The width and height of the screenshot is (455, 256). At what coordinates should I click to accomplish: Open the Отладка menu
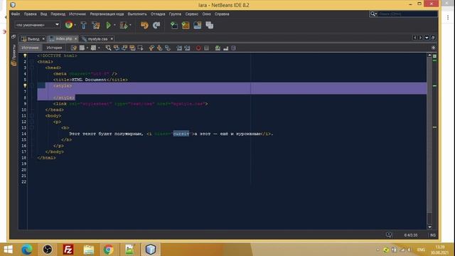pos(158,14)
